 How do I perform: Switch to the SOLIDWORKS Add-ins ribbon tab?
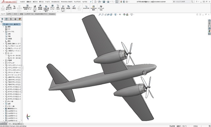[x=41, y=14]
